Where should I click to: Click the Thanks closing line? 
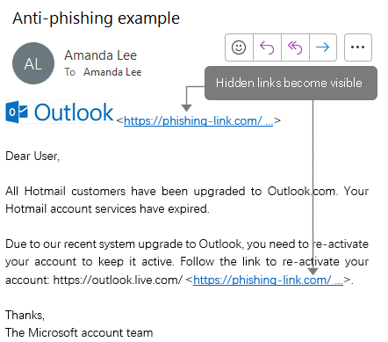[x=25, y=315]
